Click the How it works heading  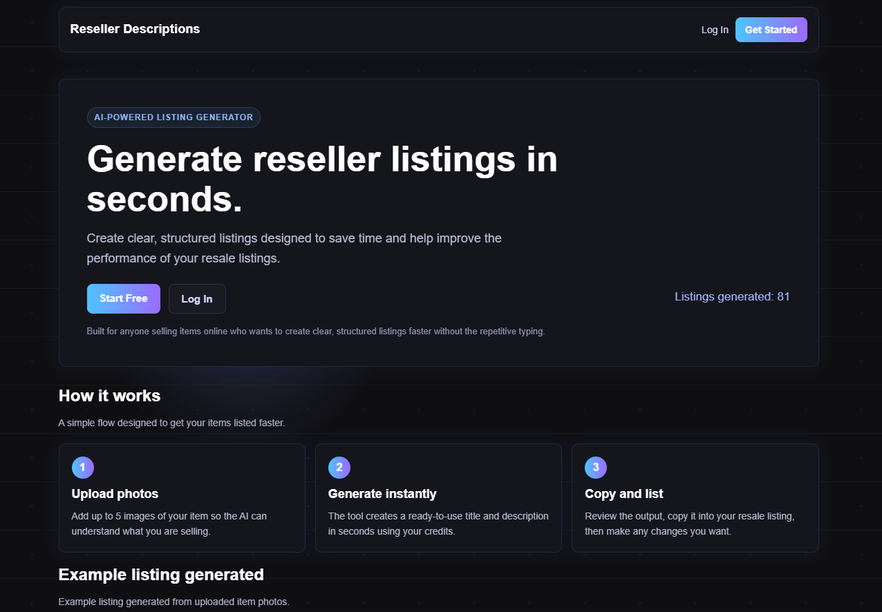coord(109,396)
